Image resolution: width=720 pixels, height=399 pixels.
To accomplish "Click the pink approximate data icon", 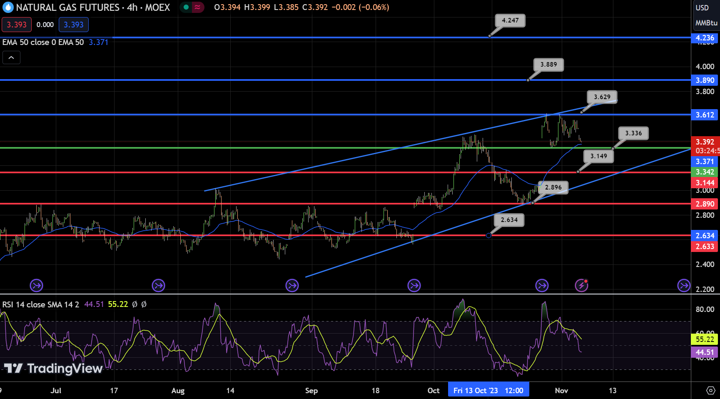I will click(x=197, y=7).
